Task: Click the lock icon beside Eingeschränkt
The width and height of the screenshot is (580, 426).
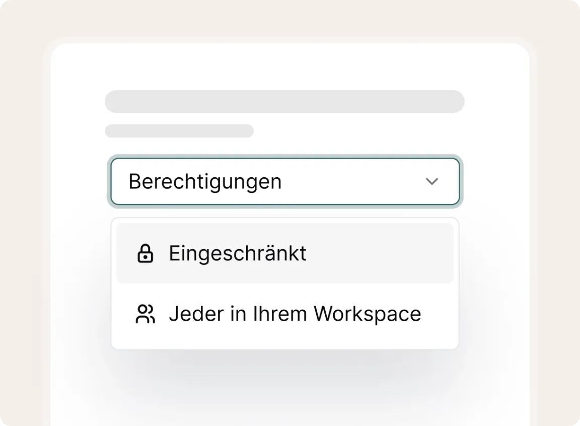Action: click(145, 253)
